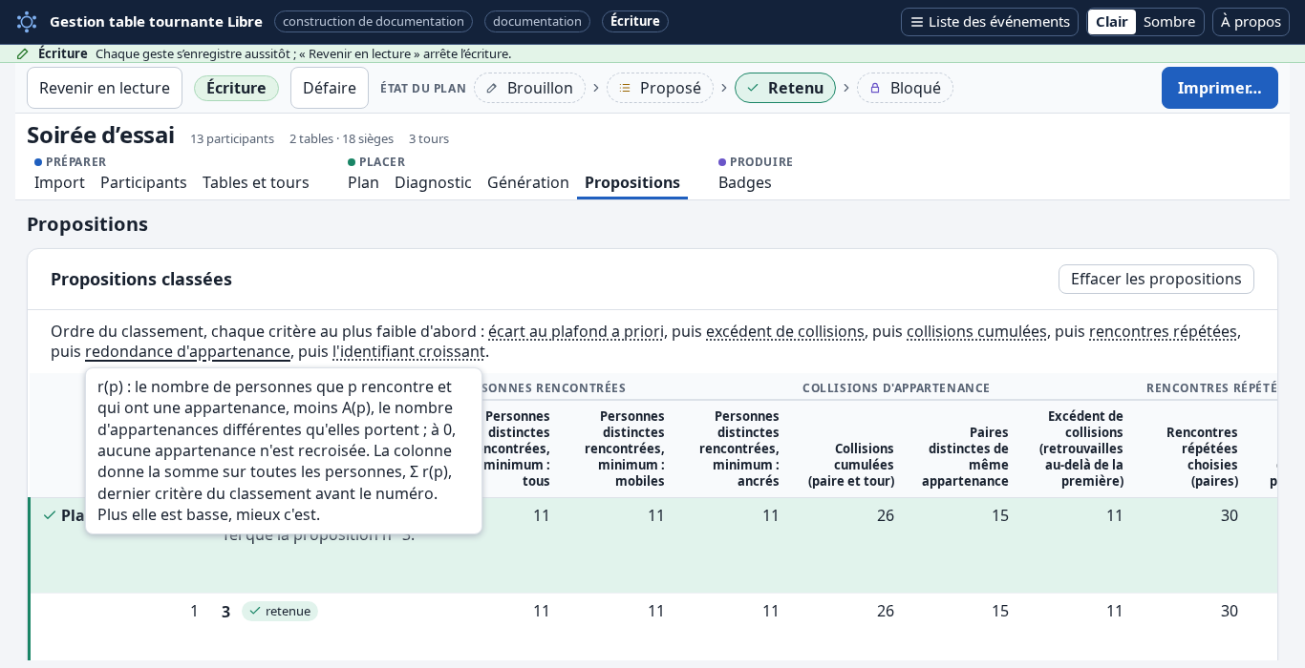Click the Imprimer button
This screenshot has width=1305, height=668.
pyautogui.click(x=1219, y=88)
